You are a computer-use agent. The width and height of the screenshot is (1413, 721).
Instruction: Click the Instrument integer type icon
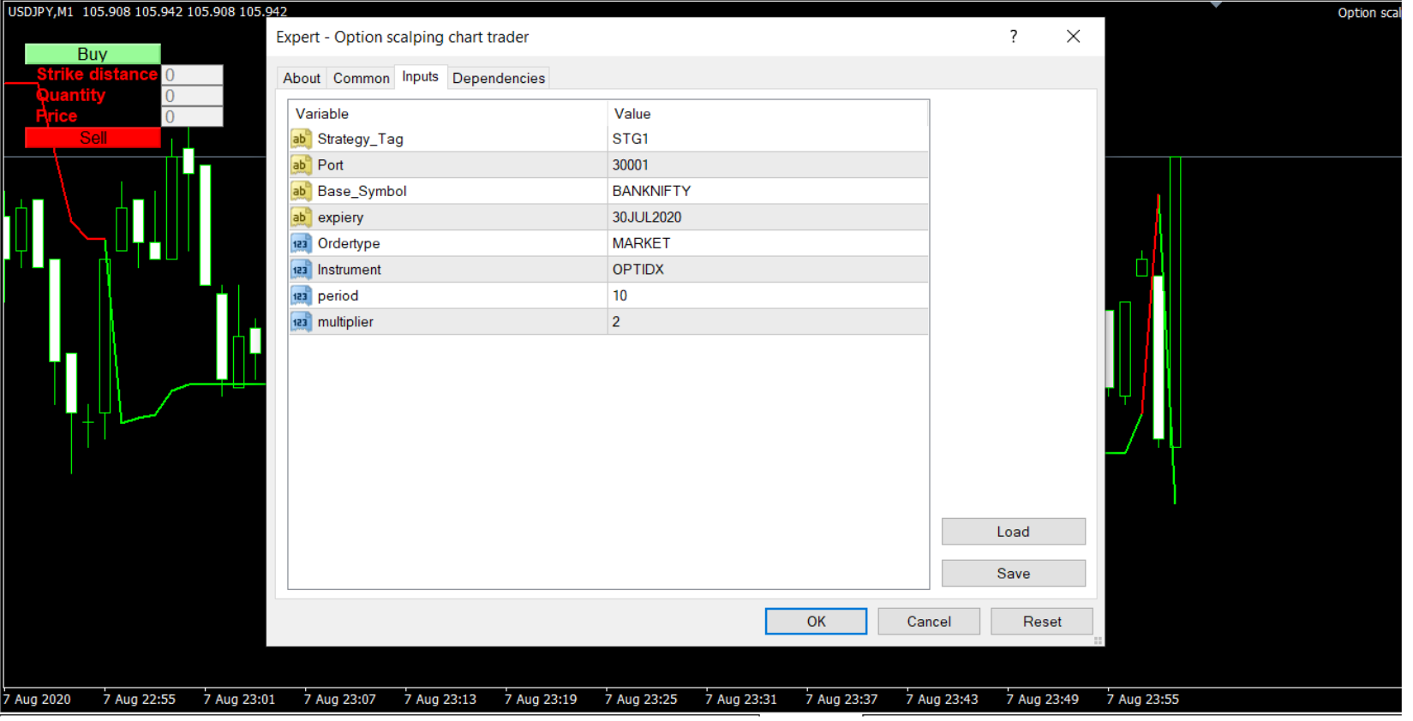[300, 270]
